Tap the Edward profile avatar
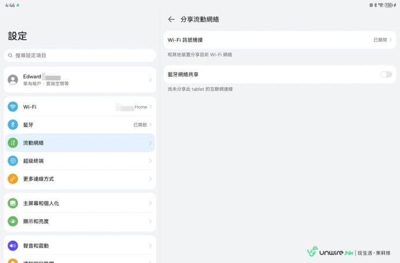This screenshot has height=263, width=400. point(13,80)
